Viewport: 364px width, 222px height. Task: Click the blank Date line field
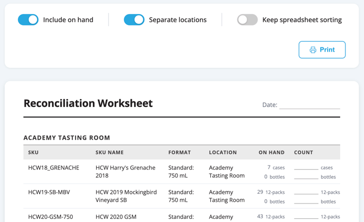pos(310,105)
